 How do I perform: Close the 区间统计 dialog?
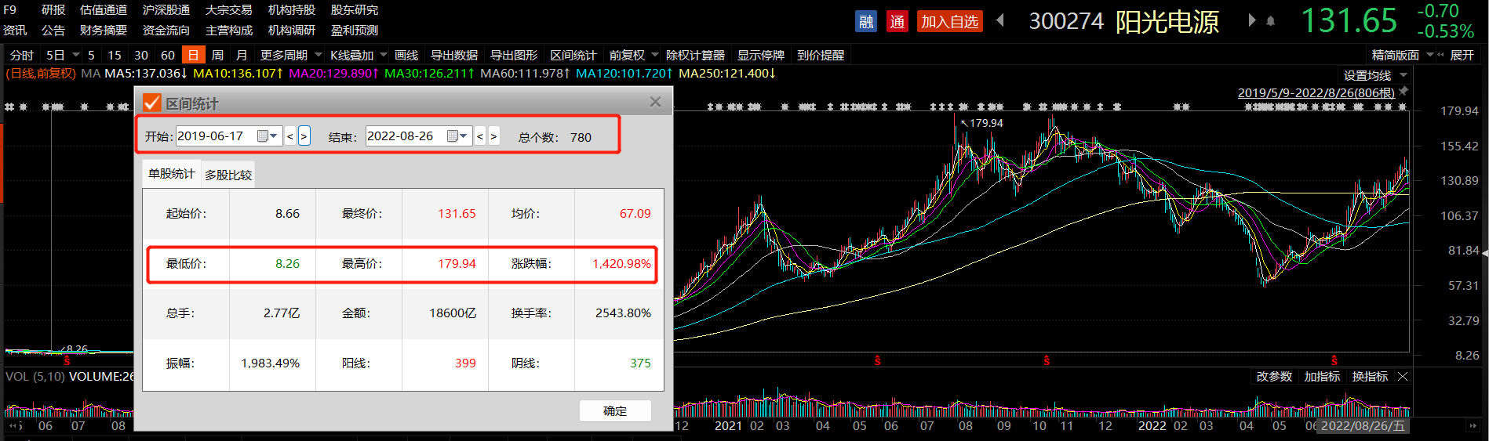(655, 102)
